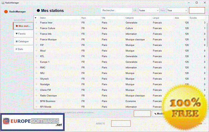Click the Economie category cell

[131, 101]
